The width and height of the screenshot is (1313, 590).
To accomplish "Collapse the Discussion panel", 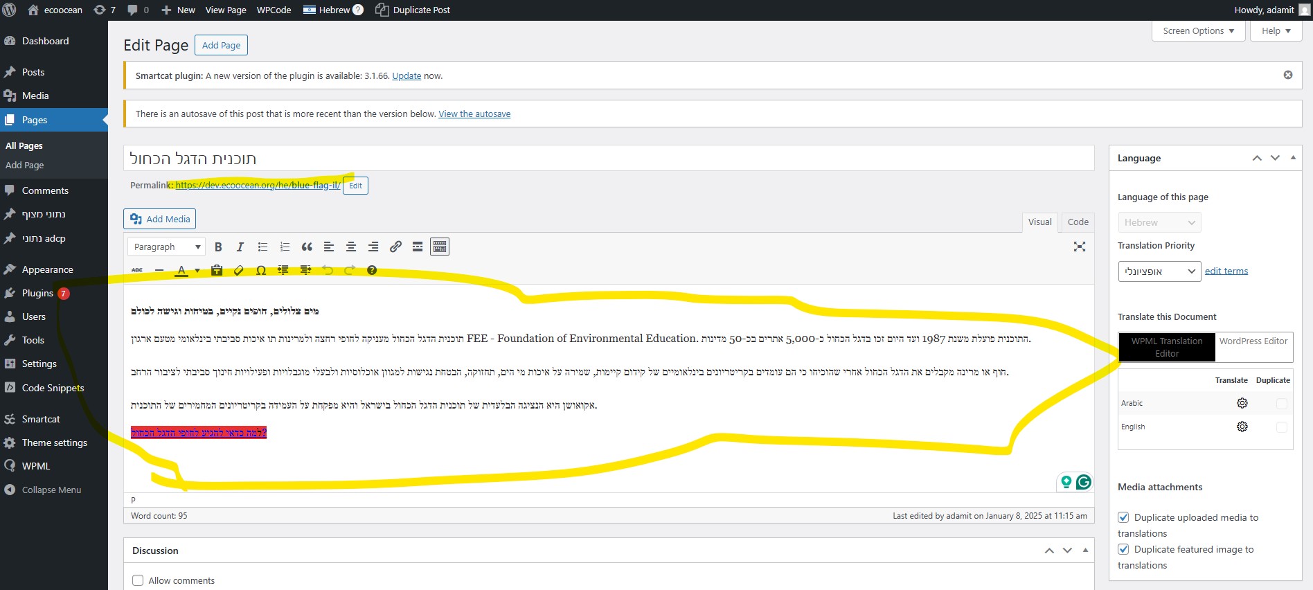I will (x=1085, y=551).
